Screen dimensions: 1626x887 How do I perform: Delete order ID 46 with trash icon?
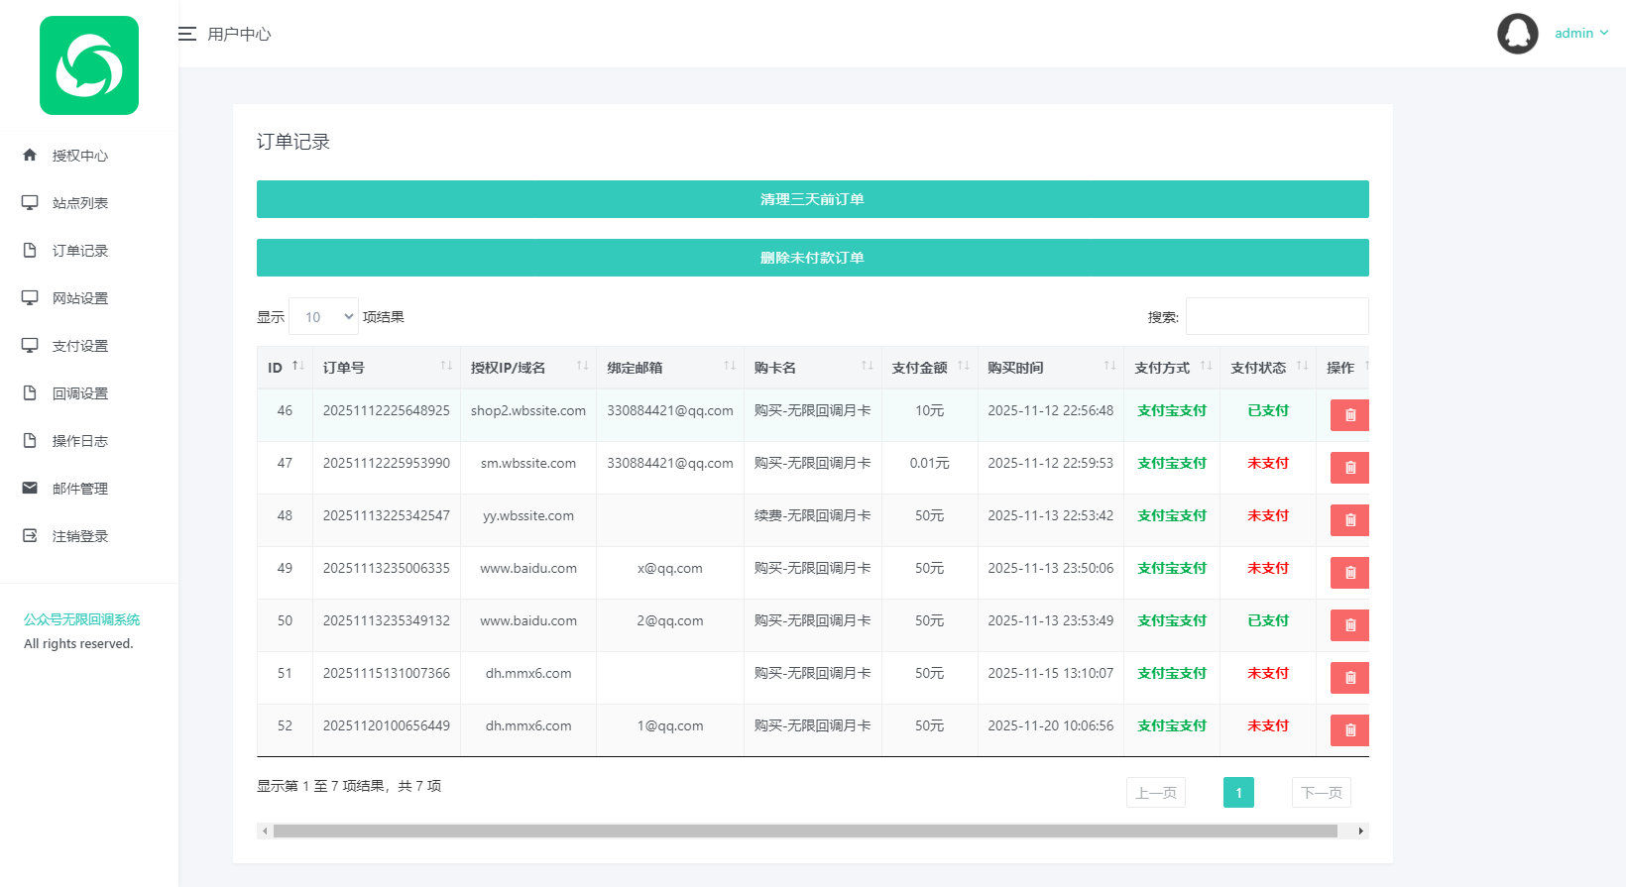tap(1349, 415)
